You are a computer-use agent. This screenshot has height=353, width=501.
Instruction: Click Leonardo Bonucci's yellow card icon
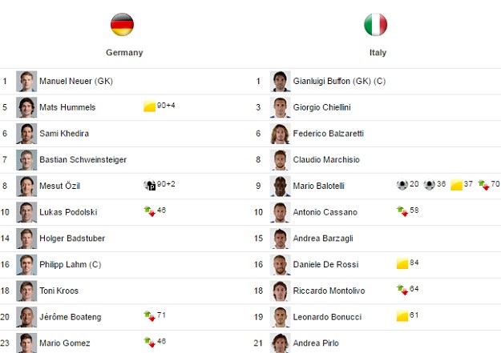click(x=402, y=316)
